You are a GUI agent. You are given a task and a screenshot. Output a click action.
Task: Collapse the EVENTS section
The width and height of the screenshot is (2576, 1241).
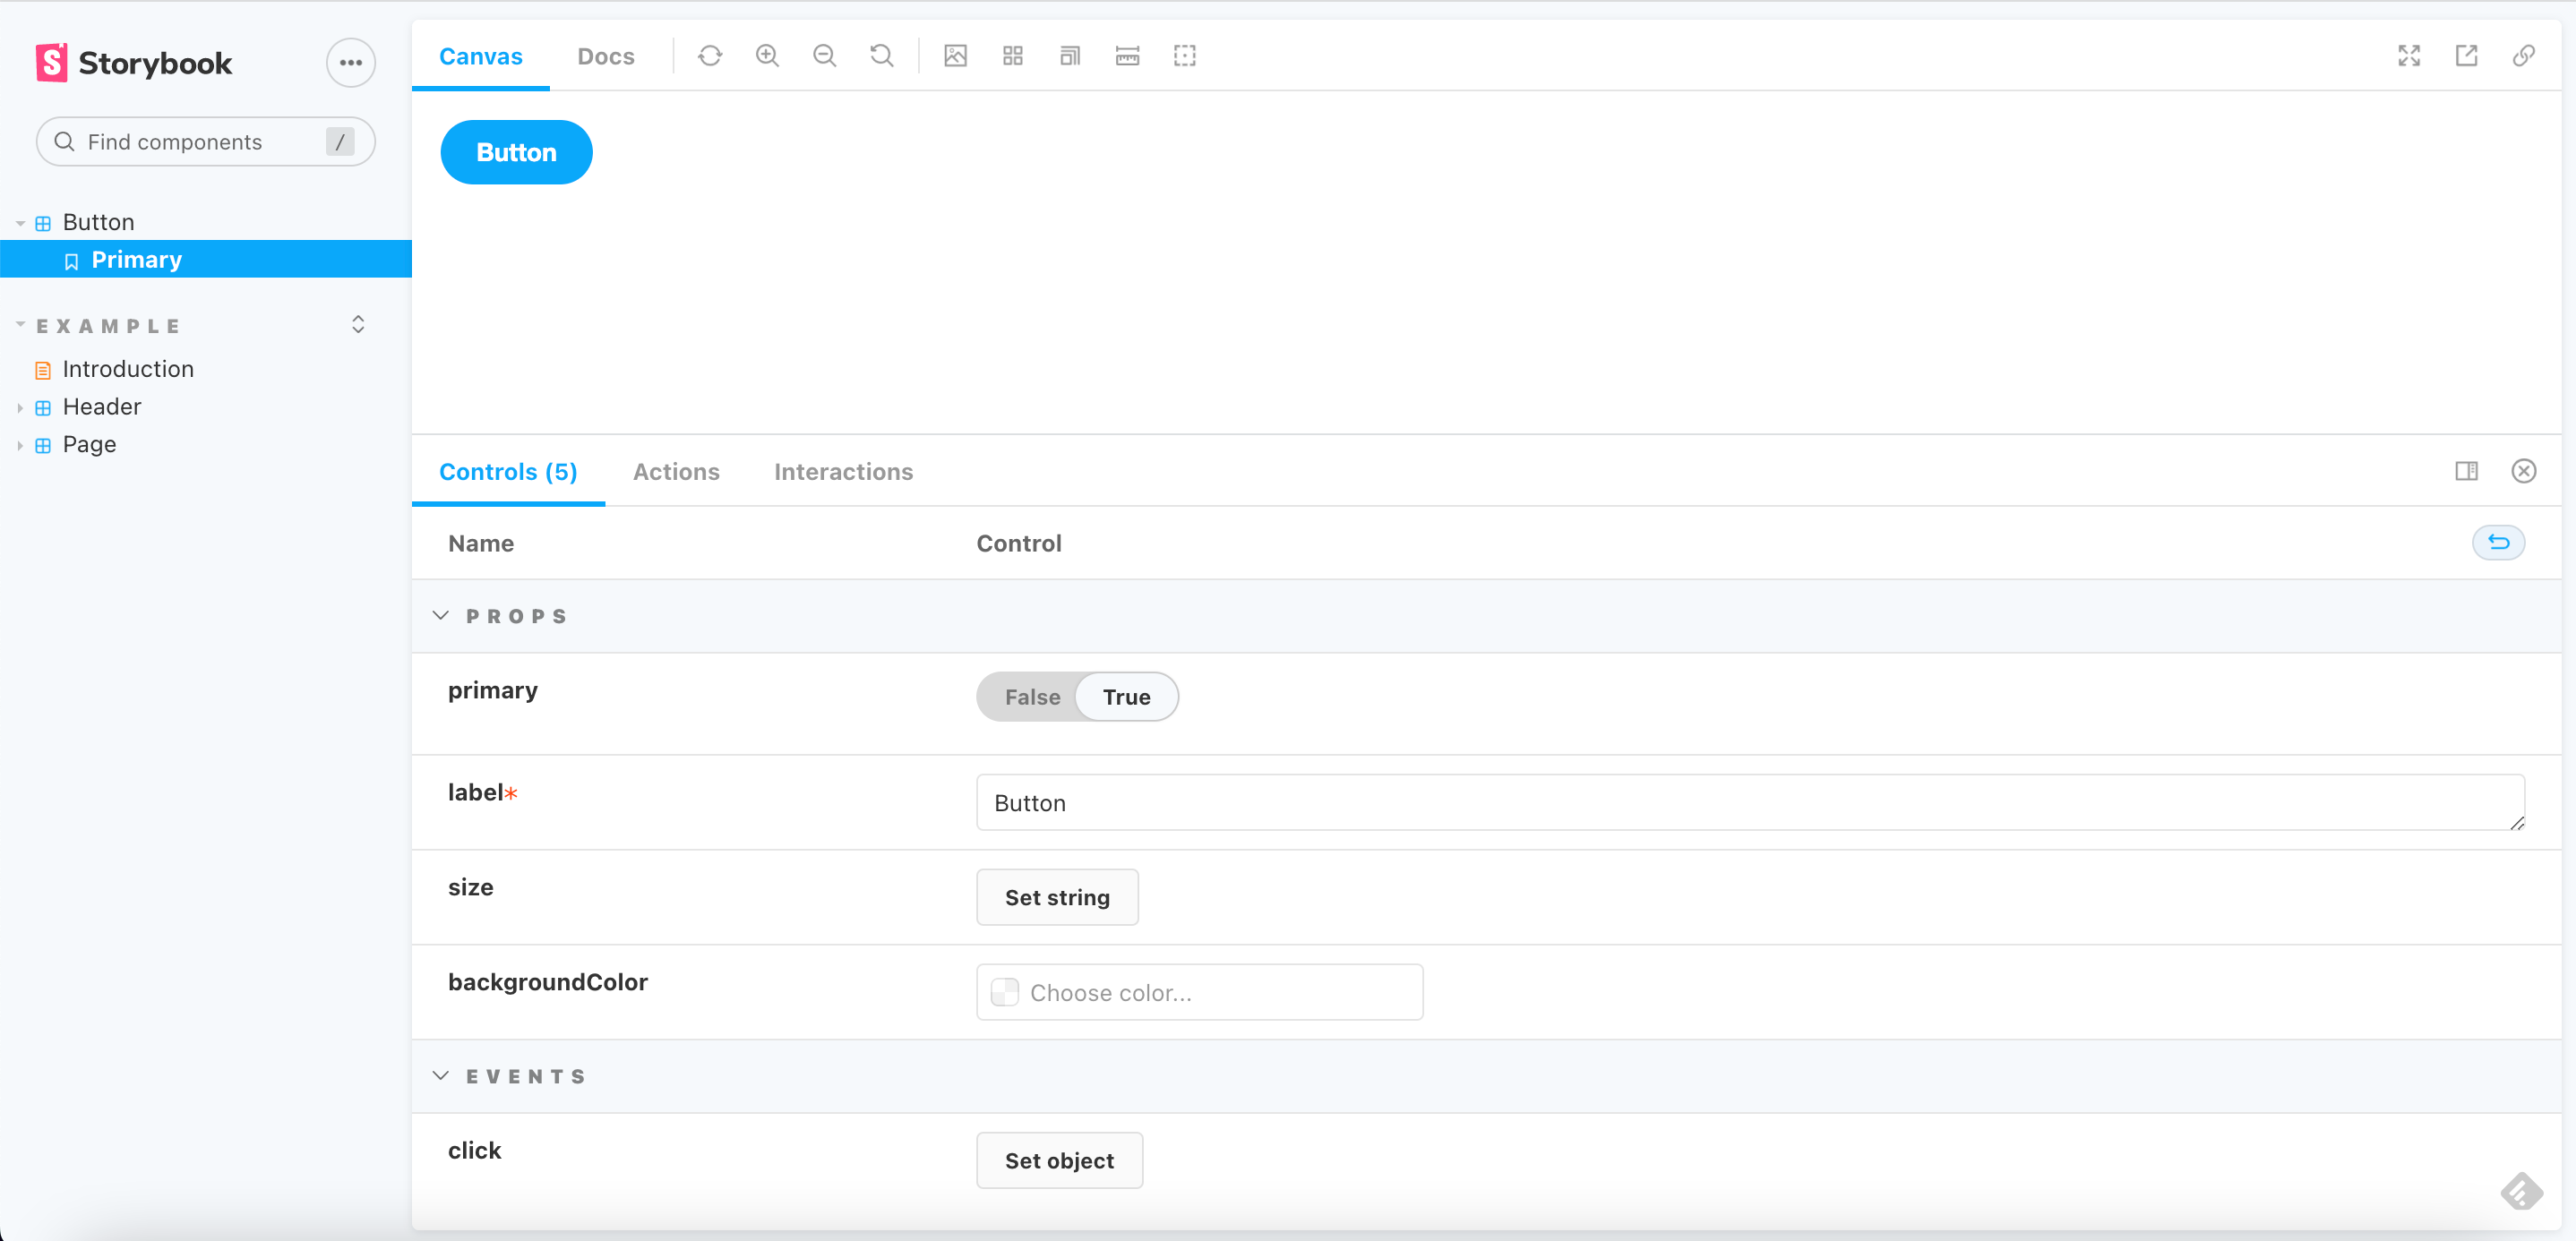[x=440, y=1076]
